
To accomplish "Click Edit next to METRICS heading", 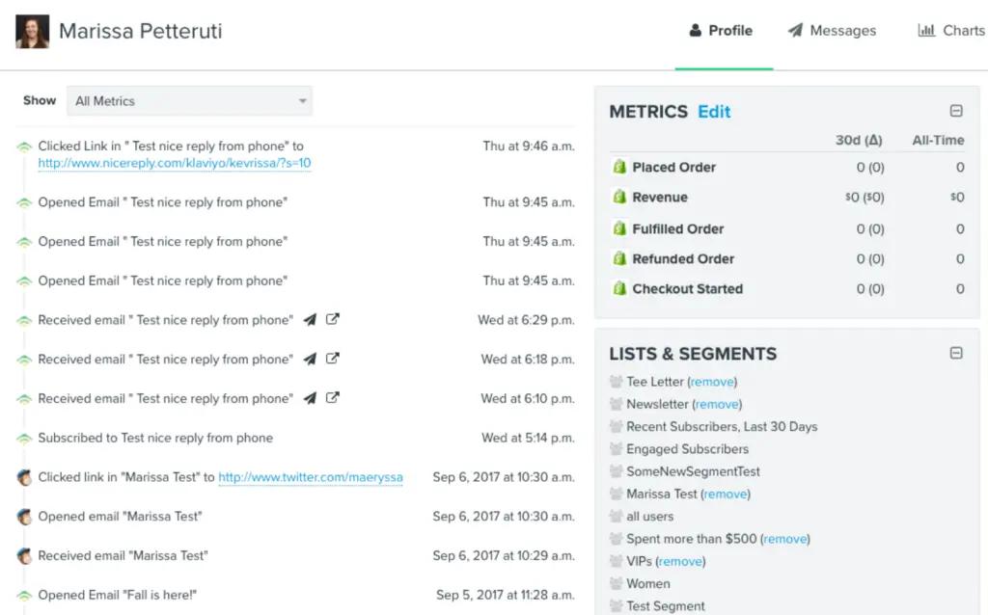I will (714, 111).
